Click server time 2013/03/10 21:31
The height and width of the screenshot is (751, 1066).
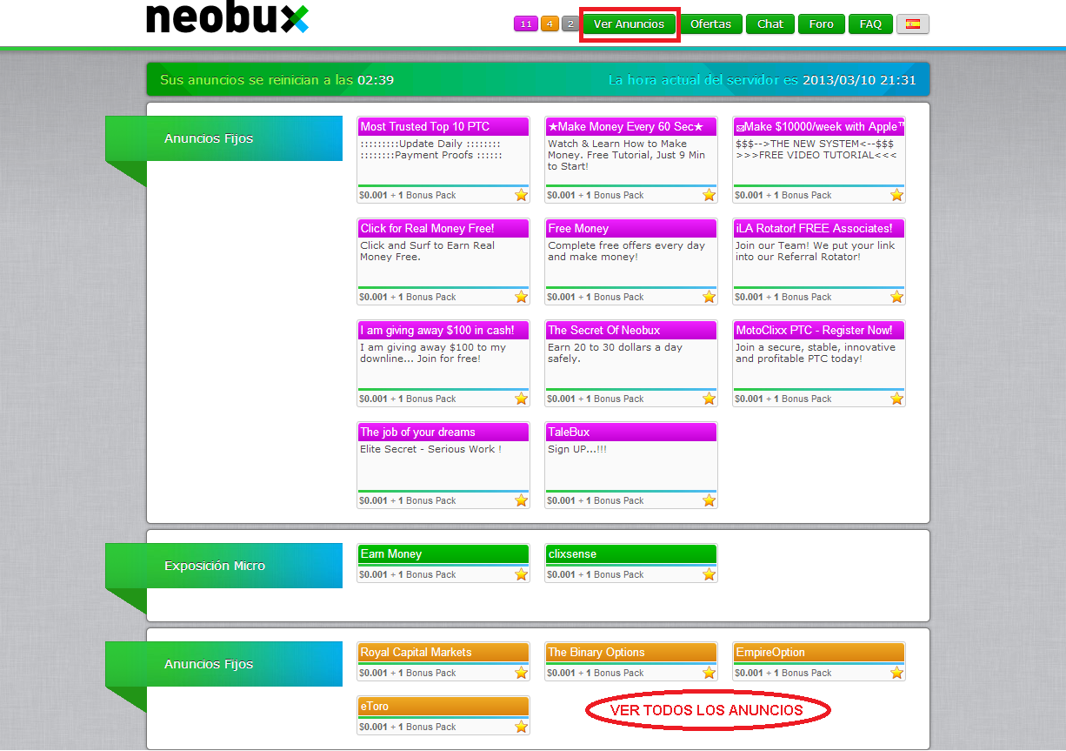(x=859, y=80)
